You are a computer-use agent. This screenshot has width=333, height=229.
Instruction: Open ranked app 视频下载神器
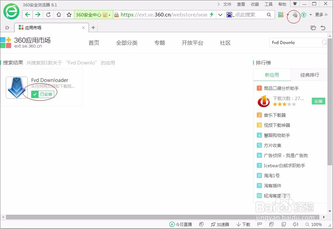point(277,125)
